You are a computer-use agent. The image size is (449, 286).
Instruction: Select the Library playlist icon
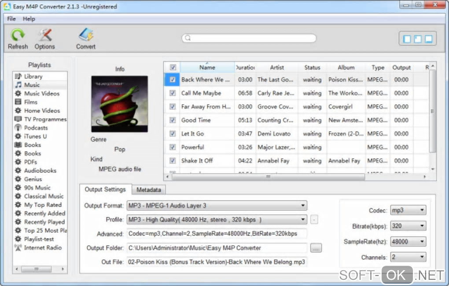tap(18, 76)
